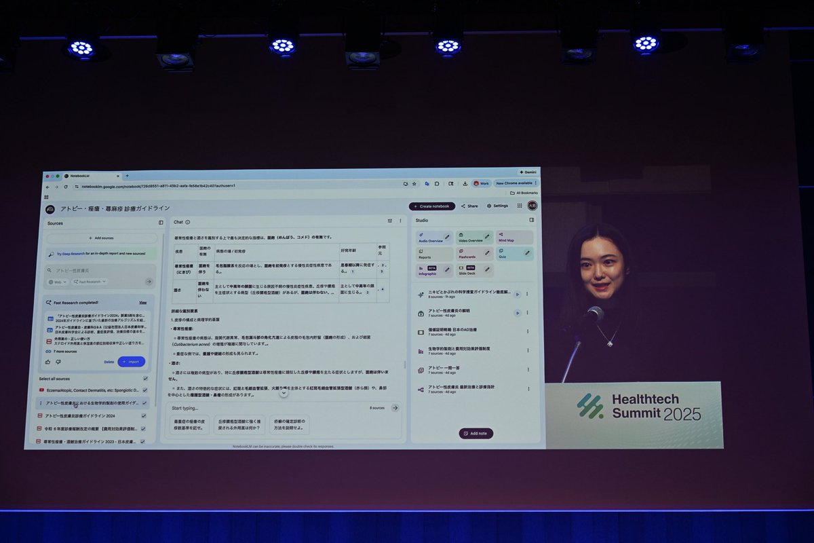Uncheck the Eczema/Atopic Contact Dermatitis source
Image resolution: width=814 pixels, height=543 pixels.
(x=145, y=390)
